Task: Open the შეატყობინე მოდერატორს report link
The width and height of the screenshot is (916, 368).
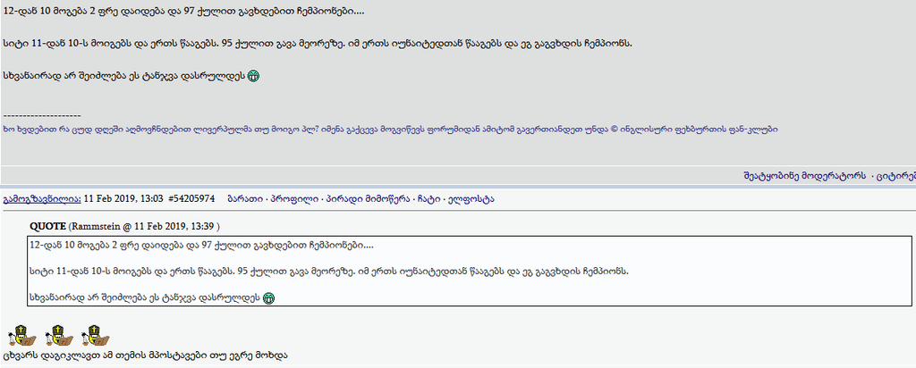Action: coord(804,176)
